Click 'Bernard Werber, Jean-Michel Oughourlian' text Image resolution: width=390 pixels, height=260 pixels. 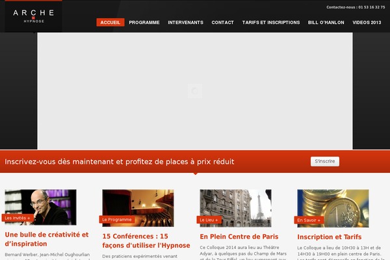click(x=47, y=255)
